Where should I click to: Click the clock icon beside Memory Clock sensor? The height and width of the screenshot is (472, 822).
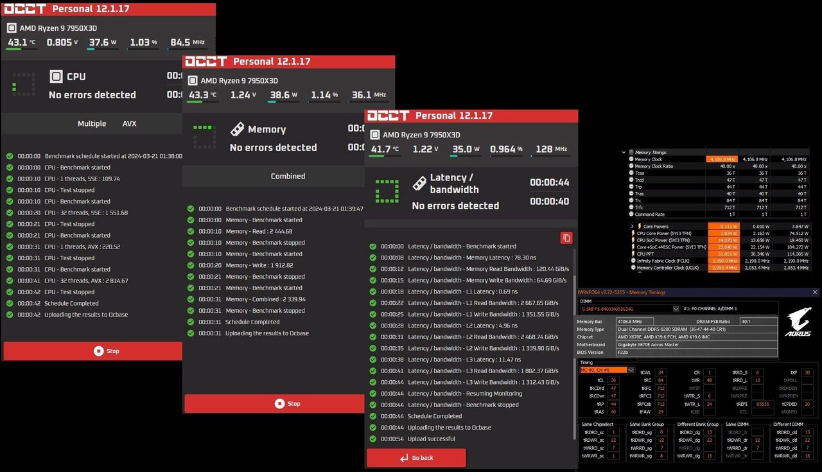630,159
